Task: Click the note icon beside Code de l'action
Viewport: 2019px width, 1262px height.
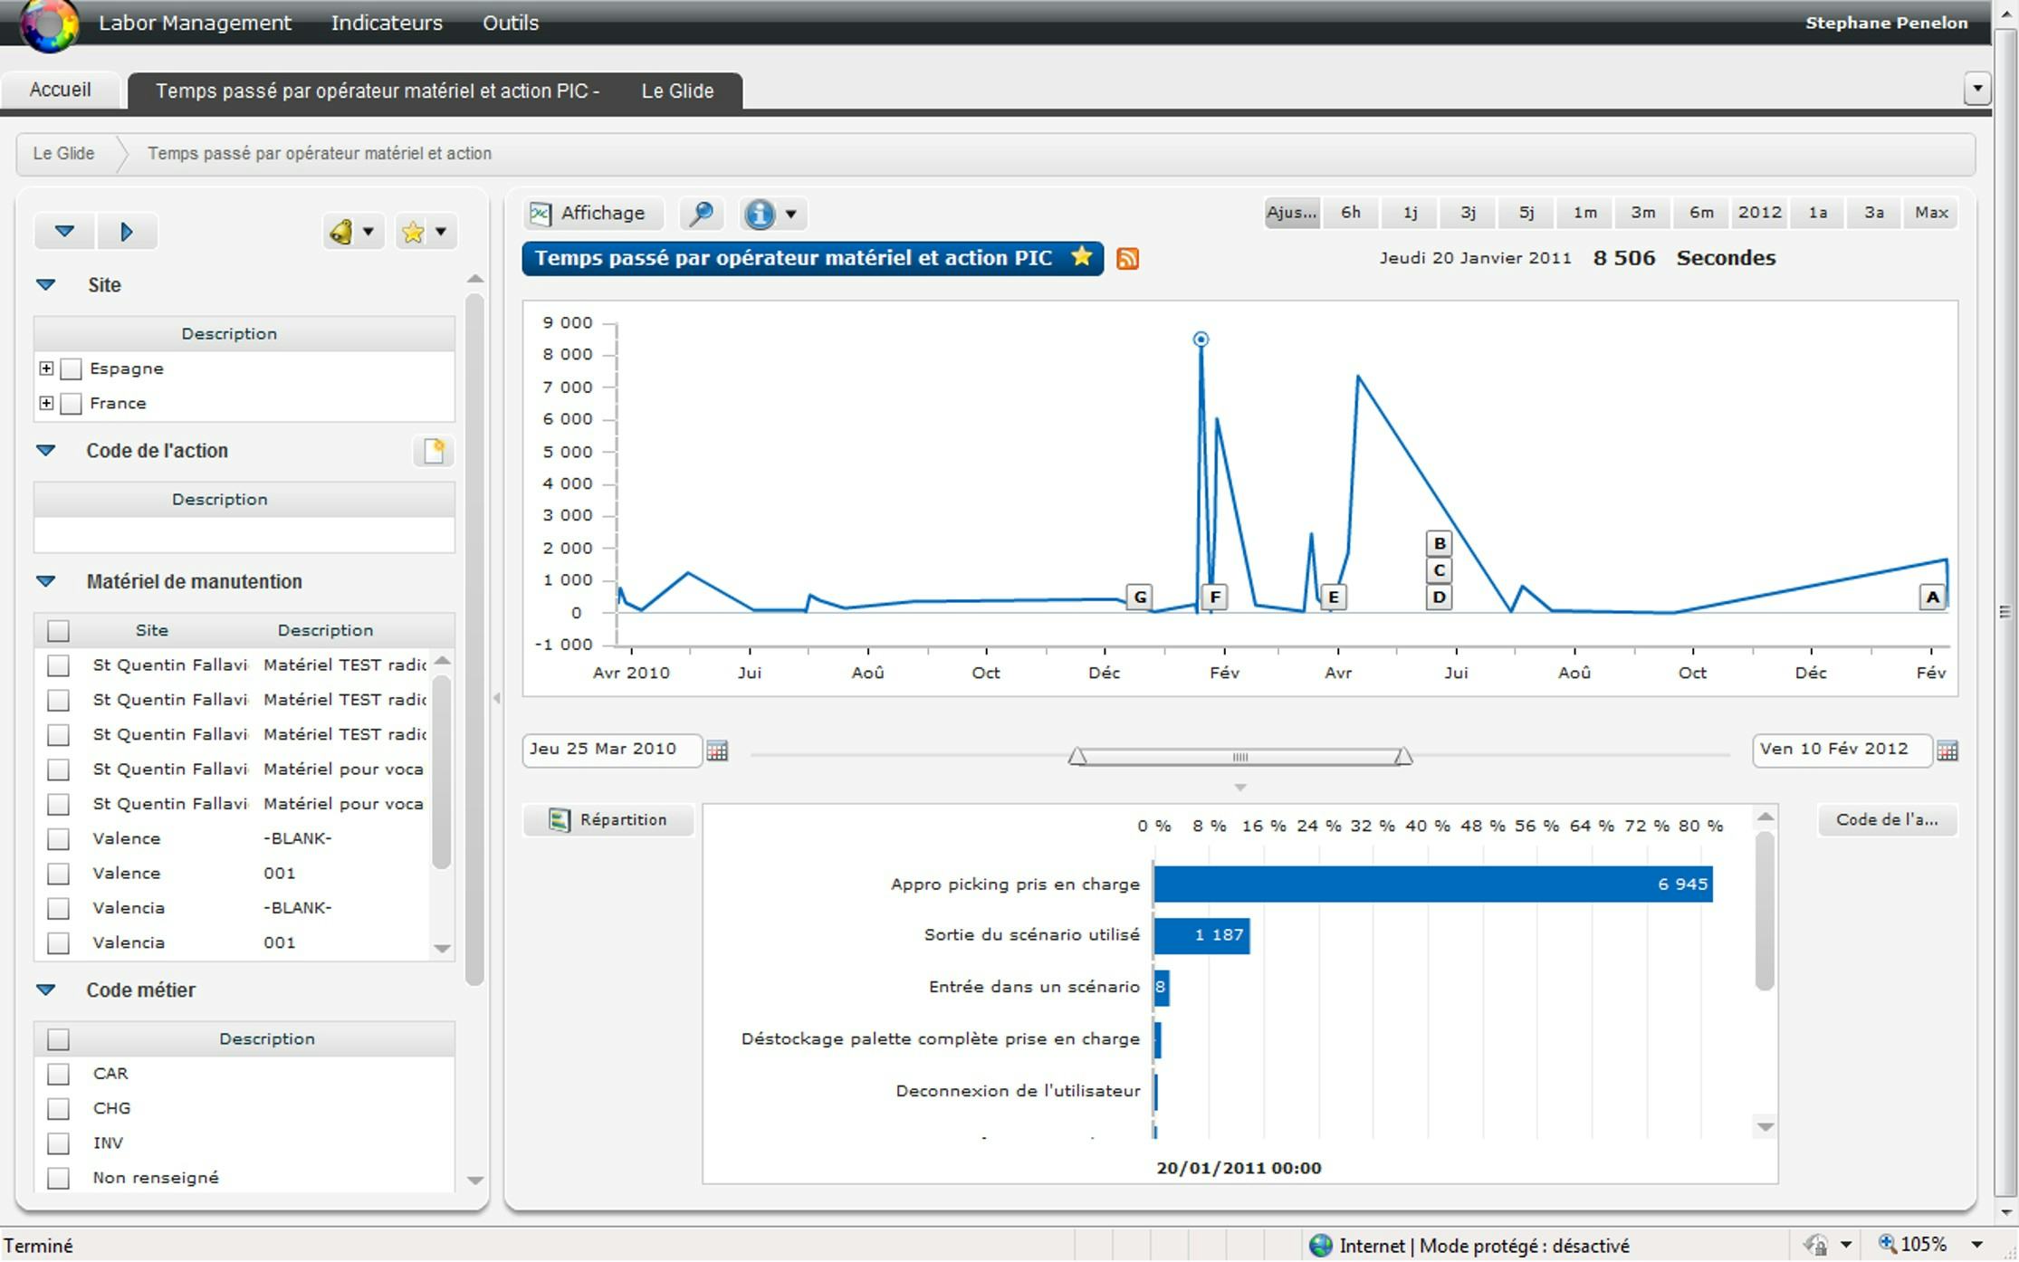Action: pos(434,451)
